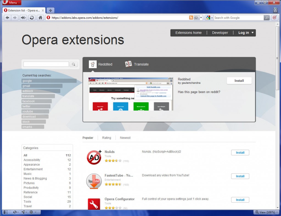
Task: Click the Opera Turbo icon in status bar
Action: tap(31, 212)
